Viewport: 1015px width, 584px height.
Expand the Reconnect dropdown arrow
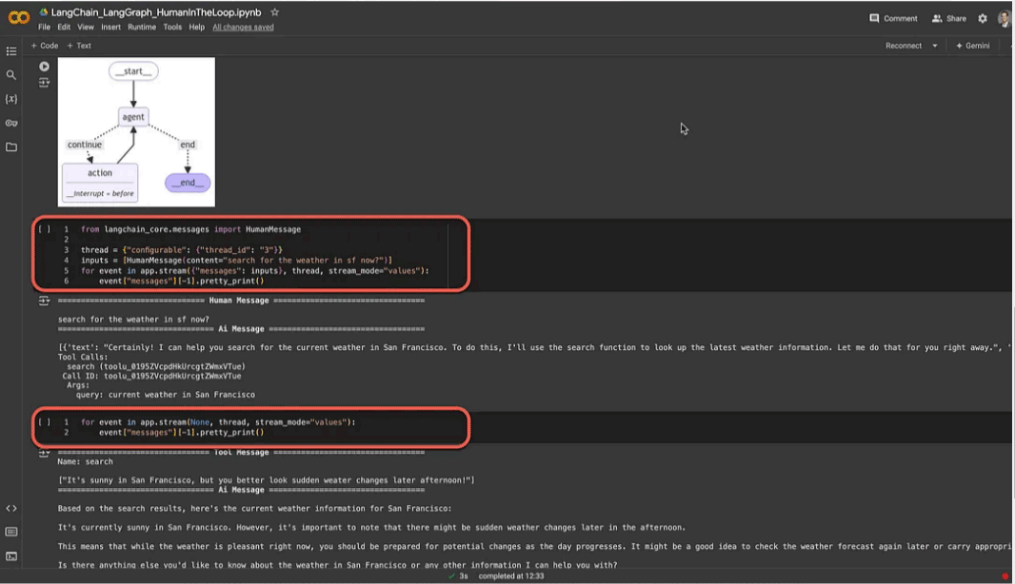(x=935, y=46)
